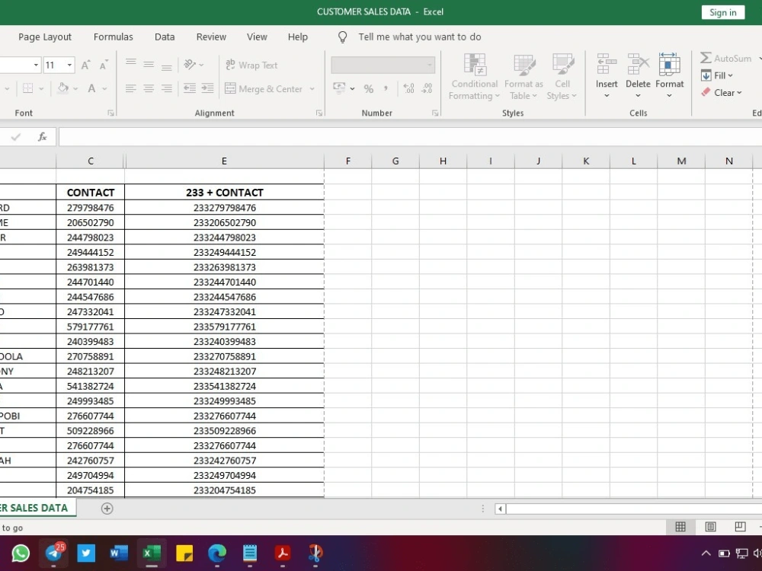Viewport: 762px width, 571px height.
Task: Apply Comma Style format
Action: pyautogui.click(x=386, y=88)
